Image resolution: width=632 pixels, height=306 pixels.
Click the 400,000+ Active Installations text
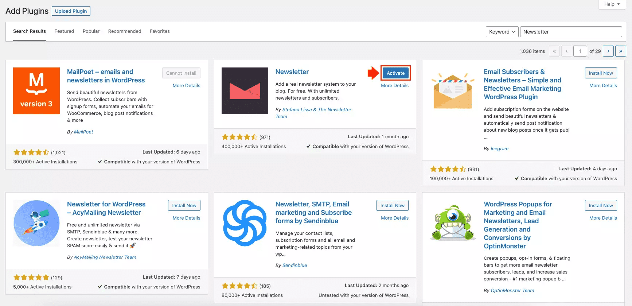(x=254, y=146)
